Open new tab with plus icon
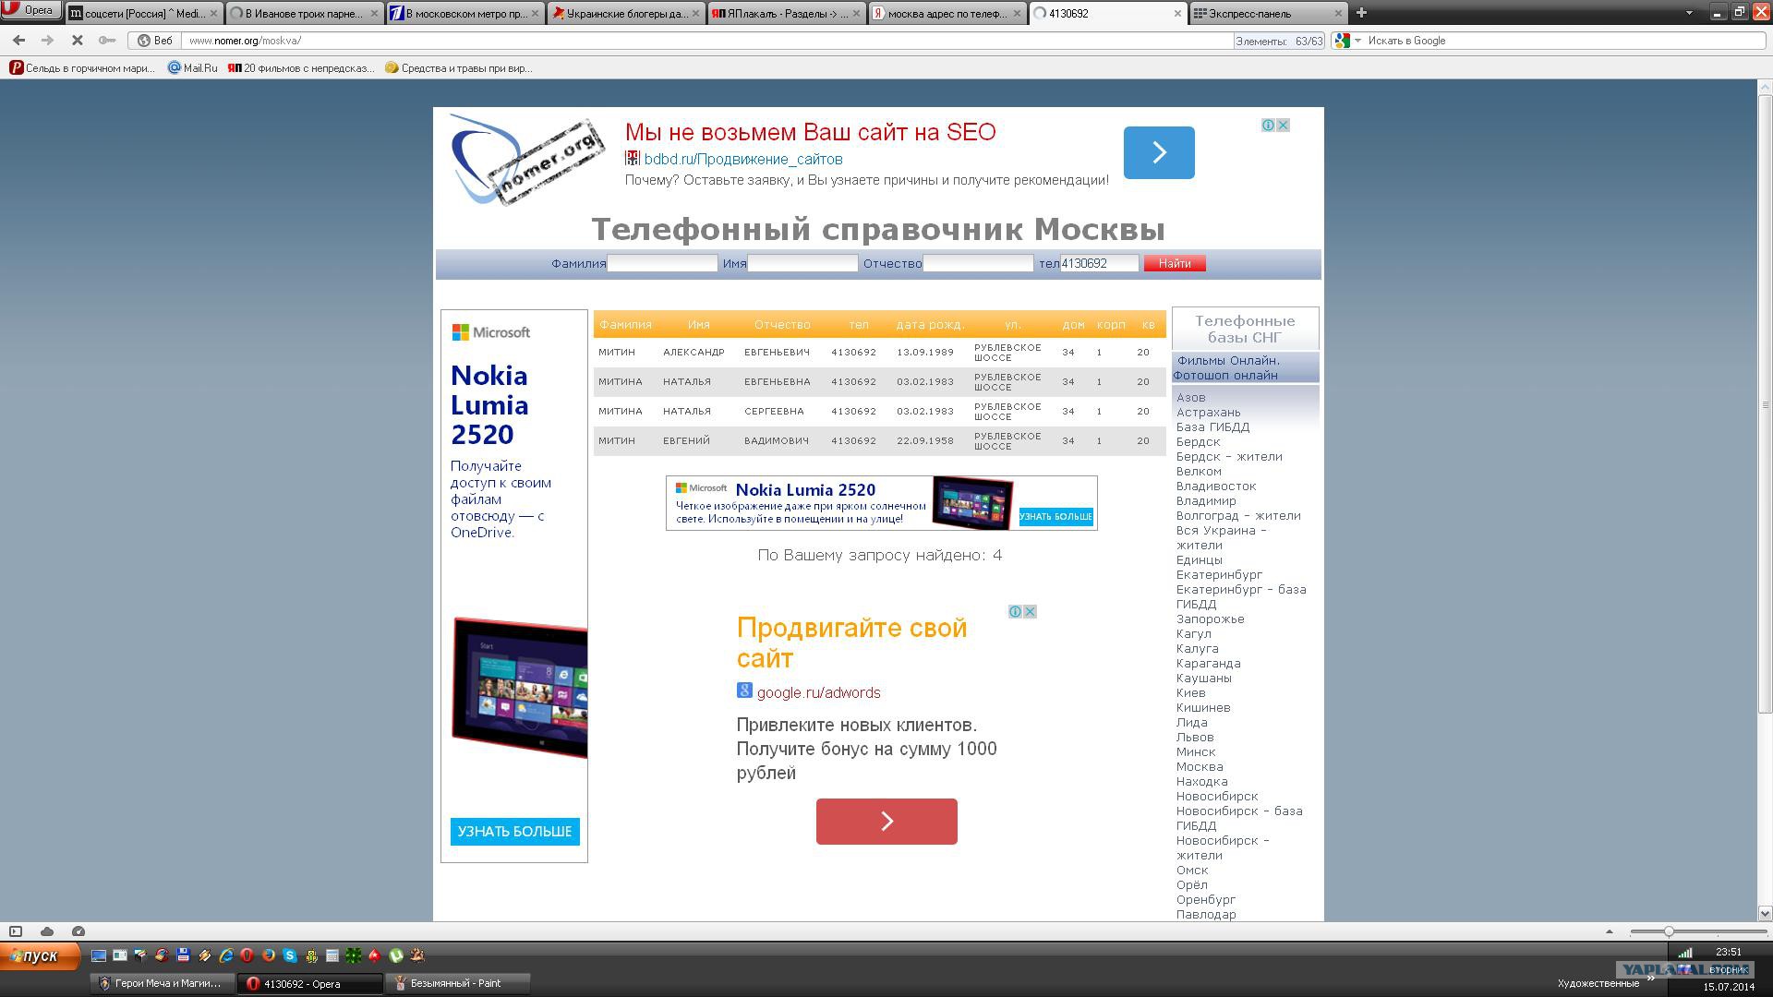The width and height of the screenshot is (1773, 997). pos(1361,13)
